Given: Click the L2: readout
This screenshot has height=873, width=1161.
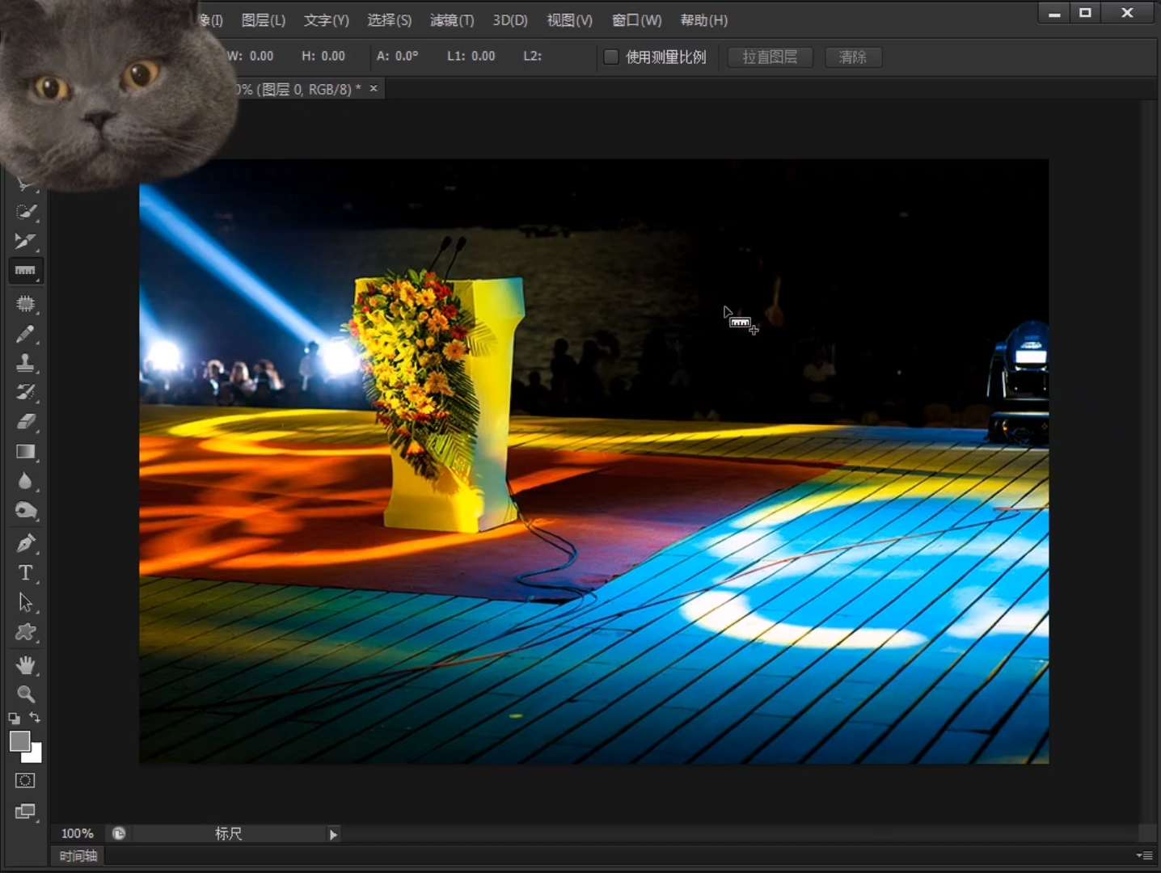Looking at the screenshot, I should (x=533, y=56).
